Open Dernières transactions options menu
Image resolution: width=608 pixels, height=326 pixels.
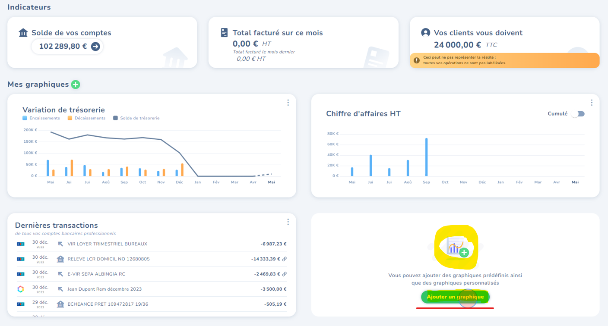click(x=288, y=222)
